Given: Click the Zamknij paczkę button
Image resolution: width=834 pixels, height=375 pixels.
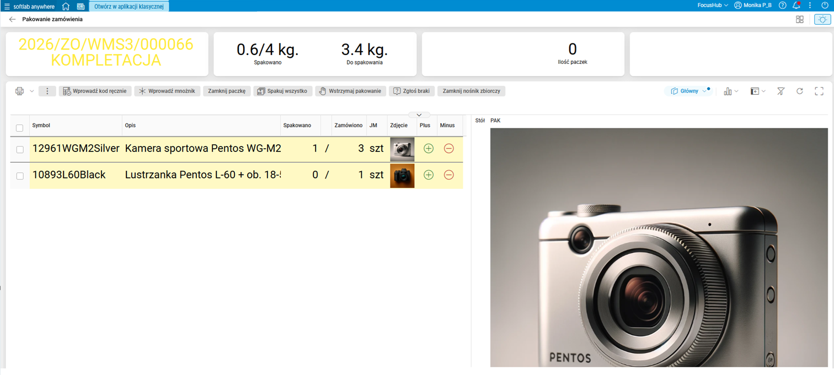Looking at the screenshot, I should 227,91.
